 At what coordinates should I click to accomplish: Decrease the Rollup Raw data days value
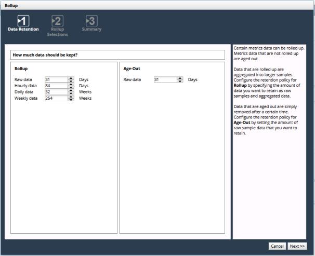pyautogui.click(x=71, y=82)
